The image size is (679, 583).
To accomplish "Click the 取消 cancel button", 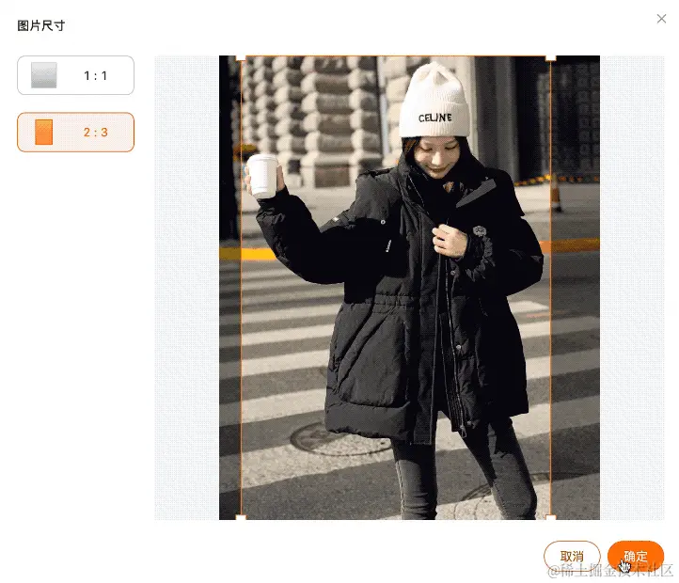I will tap(572, 556).
